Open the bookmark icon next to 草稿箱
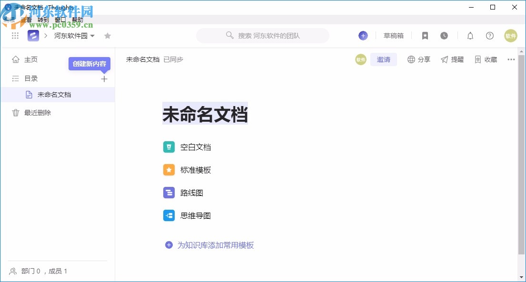Image resolution: width=526 pixels, height=282 pixels. click(x=425, y=36)
